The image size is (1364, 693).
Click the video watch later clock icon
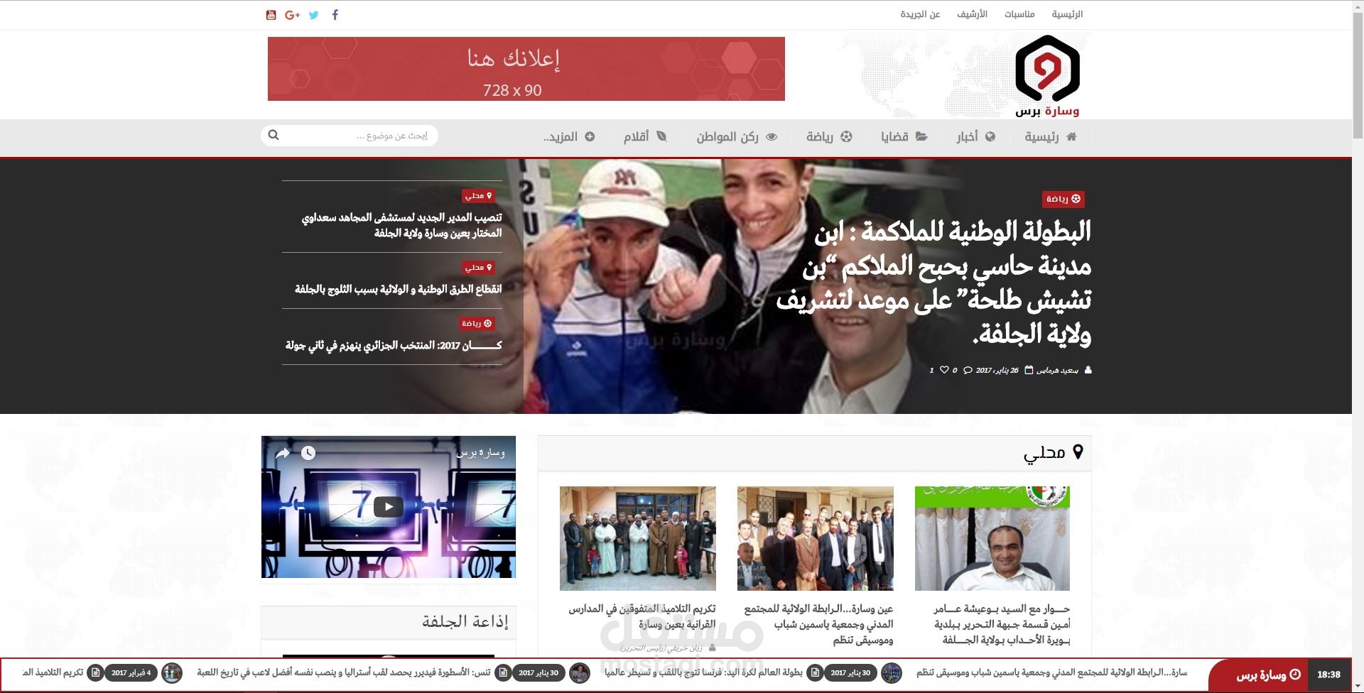point(308,453)
